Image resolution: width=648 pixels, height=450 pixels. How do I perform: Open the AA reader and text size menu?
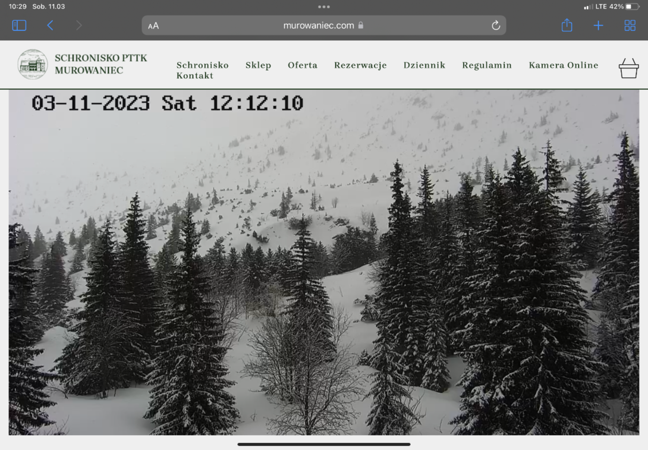(x=153, y=26)
